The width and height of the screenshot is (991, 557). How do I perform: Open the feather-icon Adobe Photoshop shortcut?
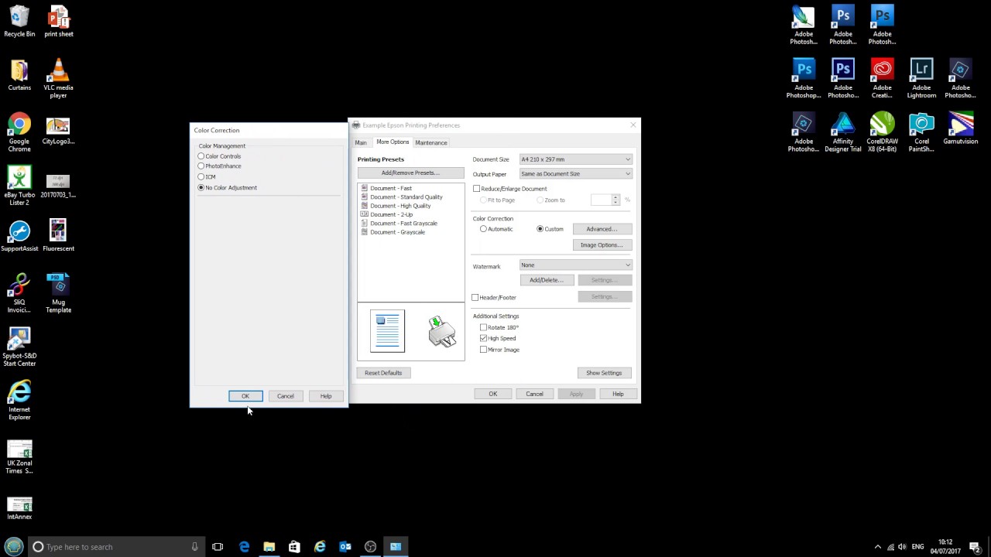pyautogui.click(x=804, y=25)
